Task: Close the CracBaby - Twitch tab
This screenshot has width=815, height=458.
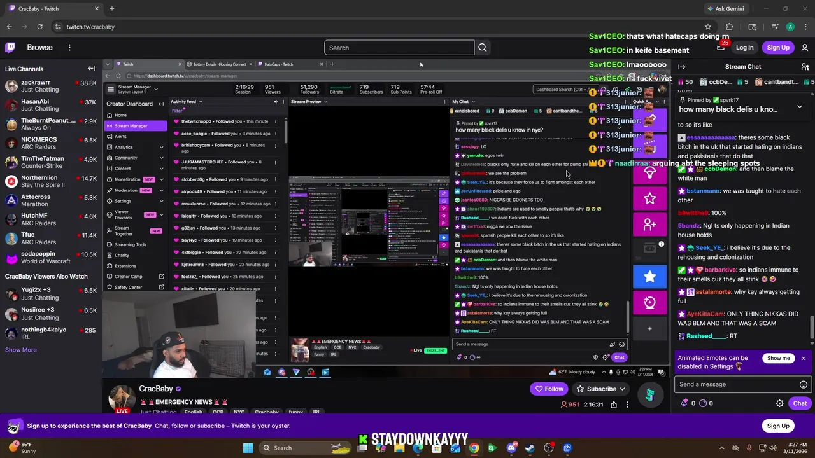Action: pos(97,9)
